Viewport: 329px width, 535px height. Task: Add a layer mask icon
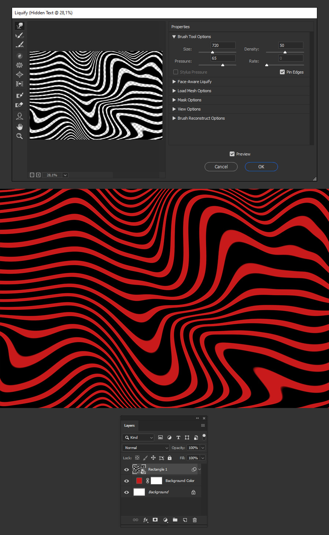[155, 520]
